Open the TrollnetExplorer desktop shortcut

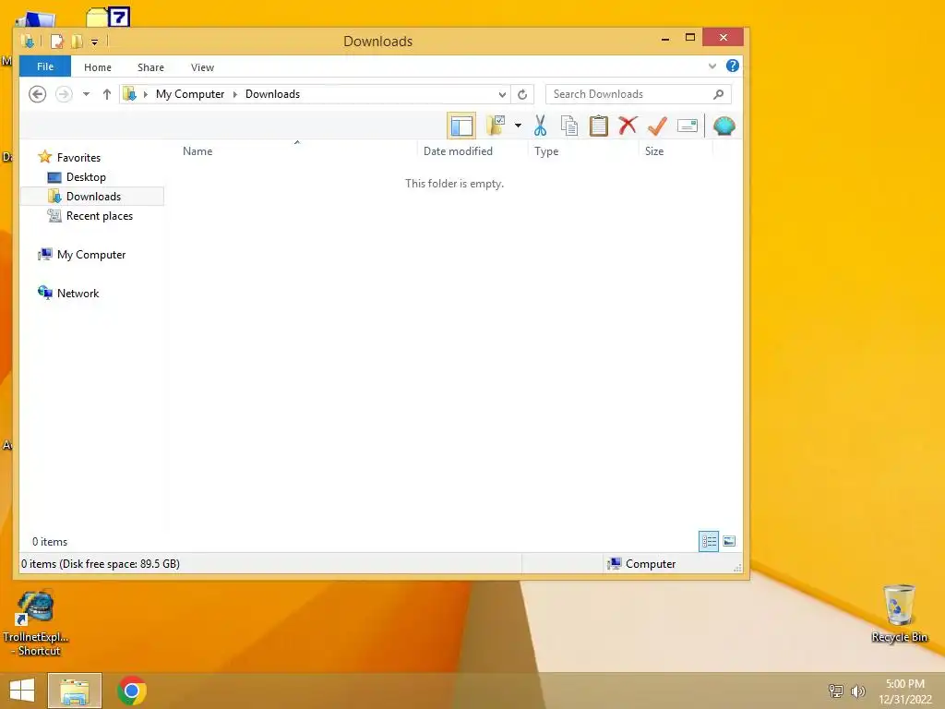click(x=36, y=623)
